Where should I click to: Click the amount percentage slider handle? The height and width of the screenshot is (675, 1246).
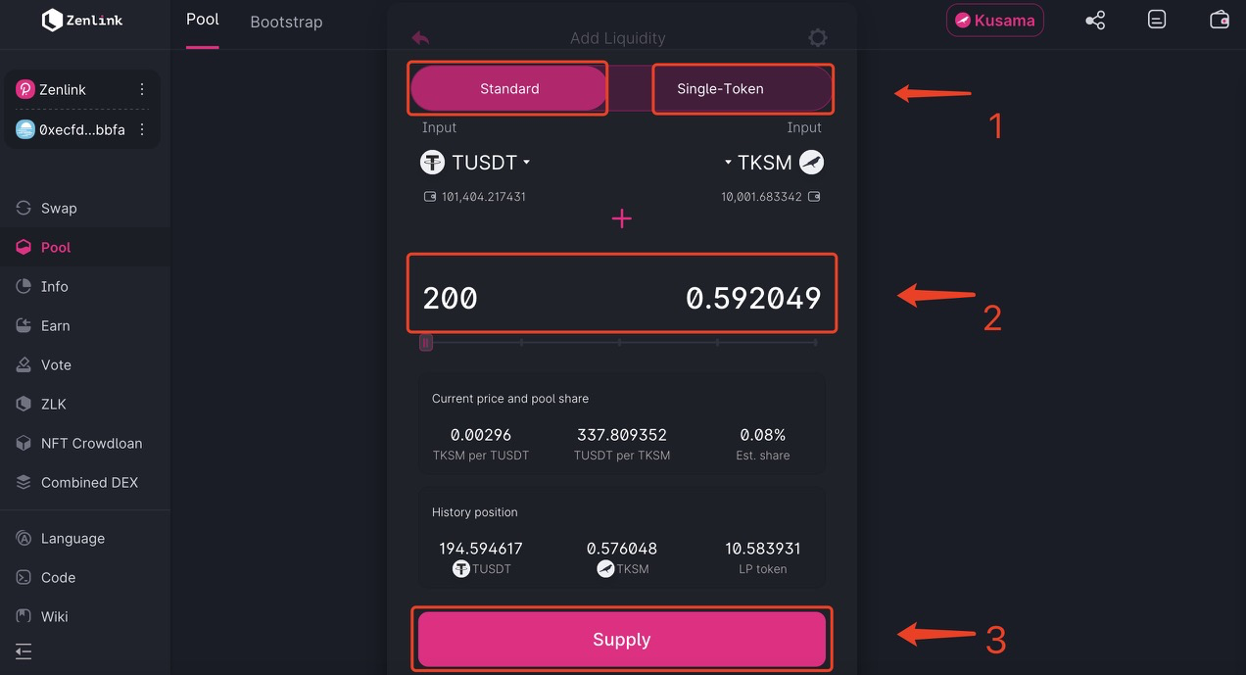pos(426,342)
